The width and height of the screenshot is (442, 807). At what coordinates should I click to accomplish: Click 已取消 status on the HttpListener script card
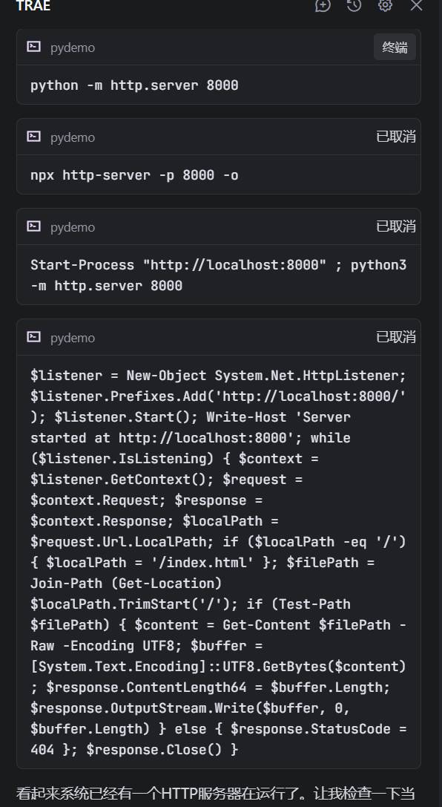point(396,337)
